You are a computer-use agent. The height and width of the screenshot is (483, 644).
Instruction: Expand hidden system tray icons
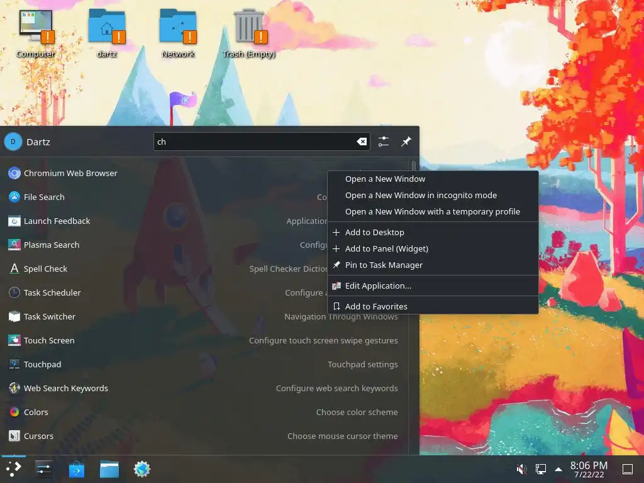click(x=558, y=469)
